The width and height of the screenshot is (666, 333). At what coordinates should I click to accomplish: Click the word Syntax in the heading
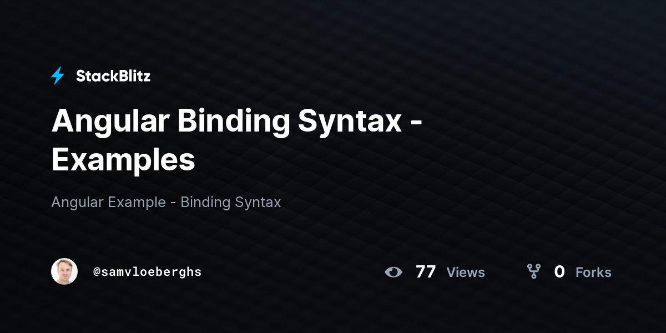coord(350,121)
